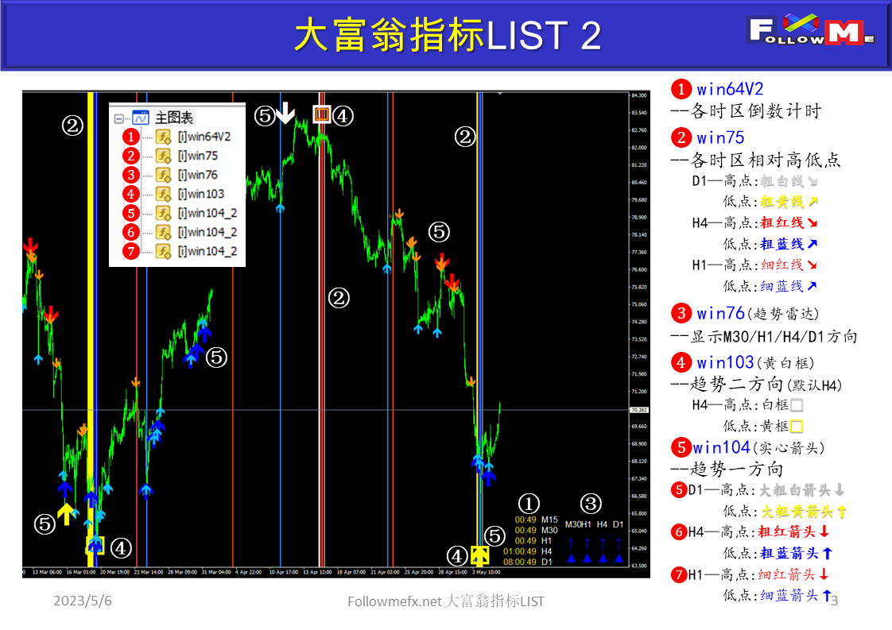Click the thick red down arrow at upper left
892x630 pixels.
click(30, 246)
